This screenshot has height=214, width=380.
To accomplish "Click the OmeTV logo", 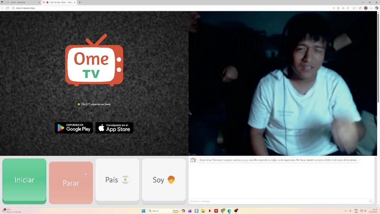I will click(94, 60).
